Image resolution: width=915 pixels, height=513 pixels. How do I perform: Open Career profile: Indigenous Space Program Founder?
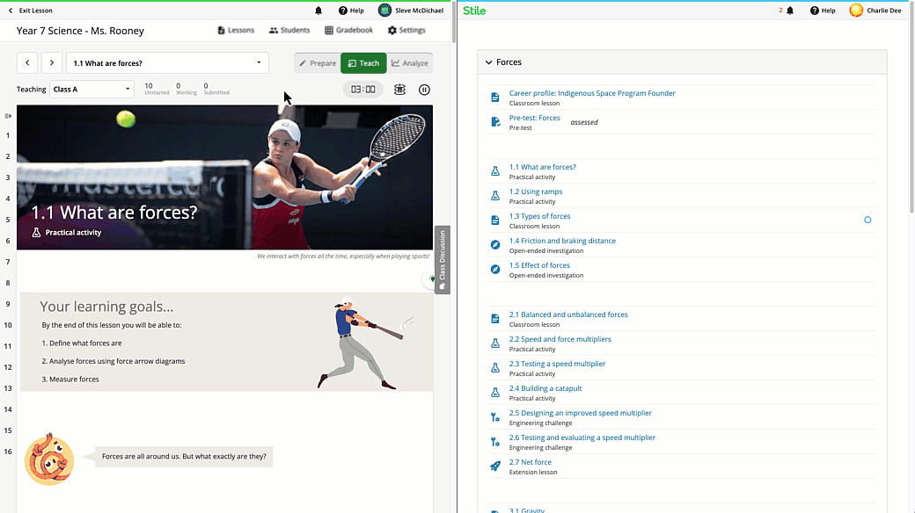(592, 93)
